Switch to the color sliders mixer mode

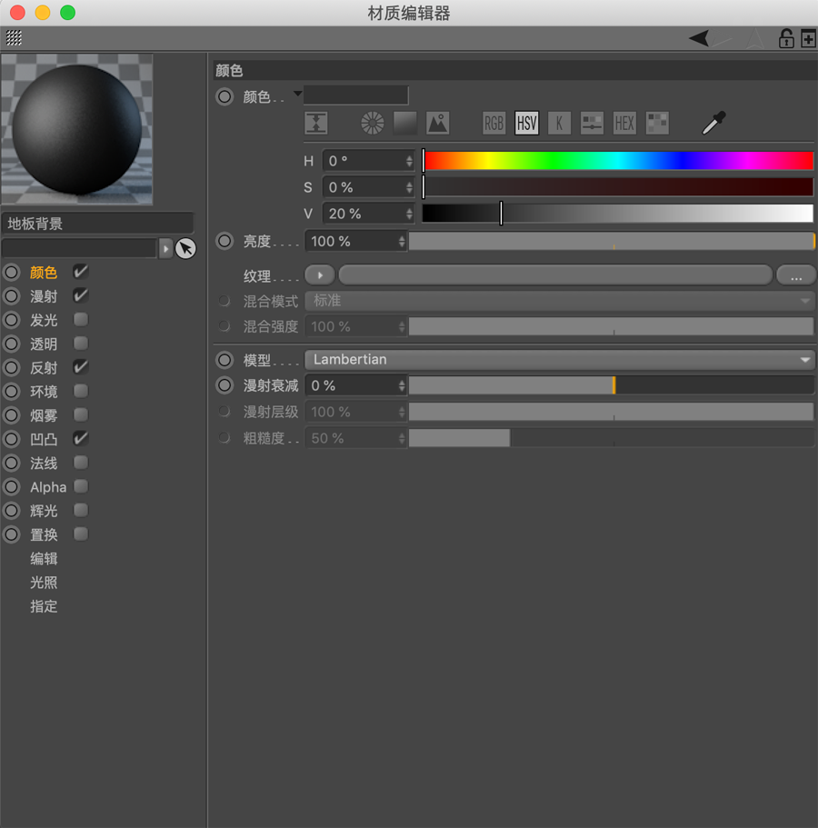(592, 123)
